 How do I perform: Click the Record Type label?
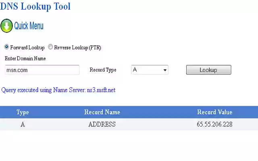click(x=103, y=70)
